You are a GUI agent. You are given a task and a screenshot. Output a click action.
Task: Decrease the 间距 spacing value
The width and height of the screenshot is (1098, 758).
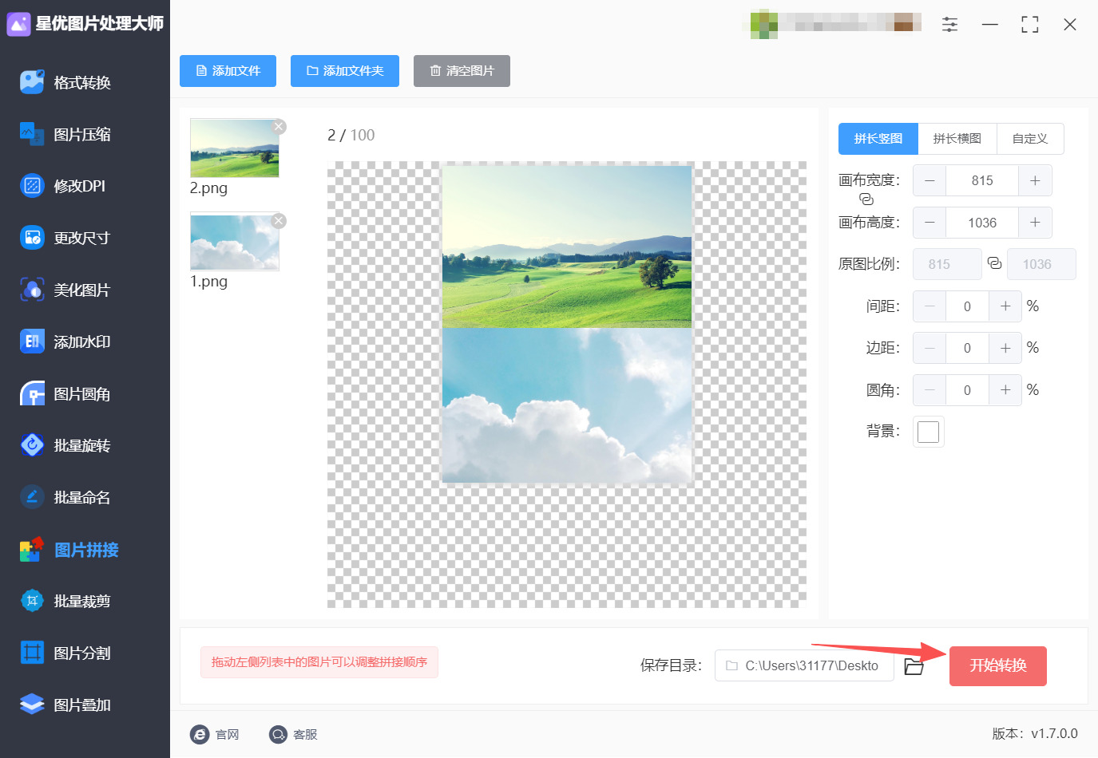(930, 306)
